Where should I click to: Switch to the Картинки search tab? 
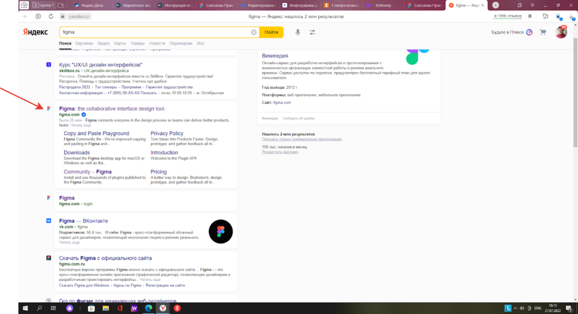(x=84, y=43)
